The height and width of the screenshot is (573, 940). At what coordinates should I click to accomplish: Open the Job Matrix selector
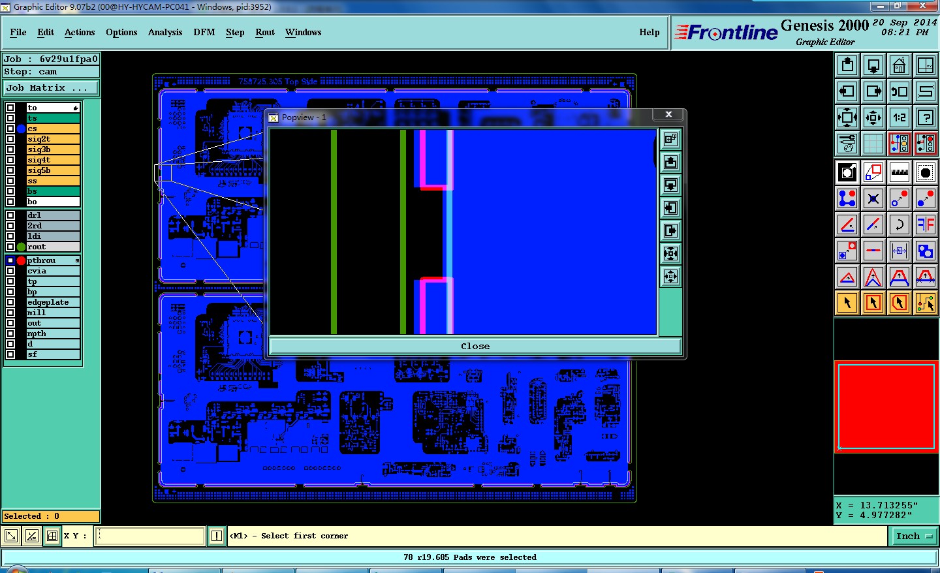point(51,87)
